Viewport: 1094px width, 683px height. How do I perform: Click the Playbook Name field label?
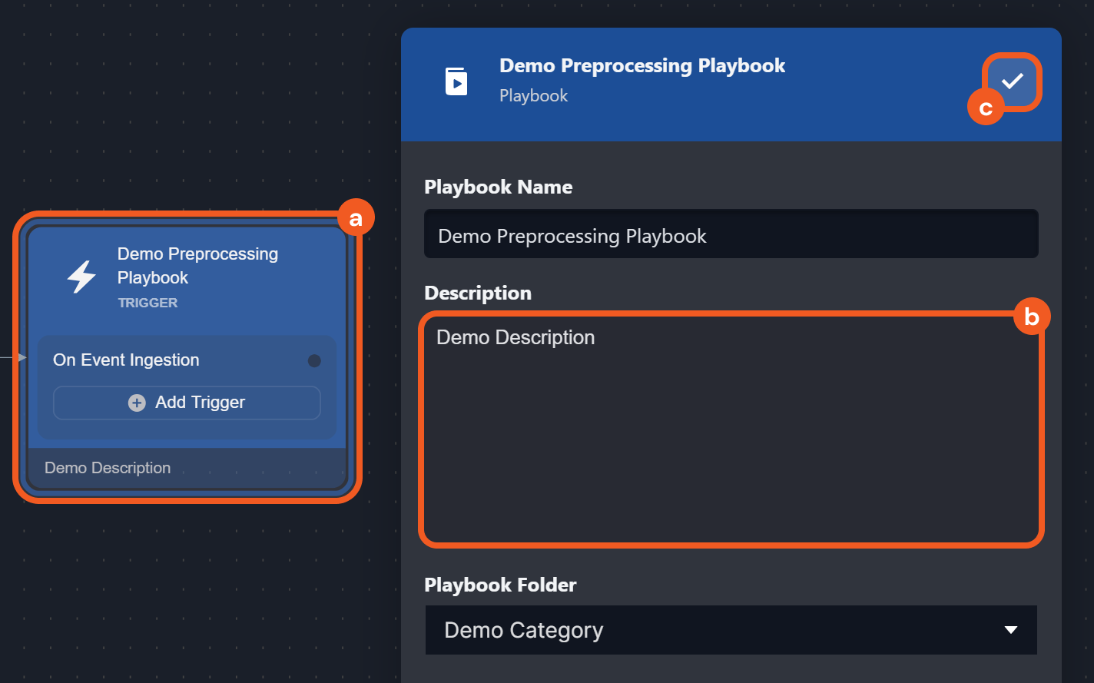click(x=498, y=187)
